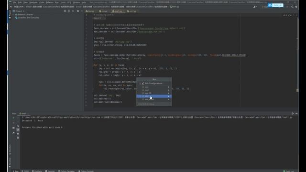Click the Print icon in Run console
306x172 pixels.
(18, 134)
